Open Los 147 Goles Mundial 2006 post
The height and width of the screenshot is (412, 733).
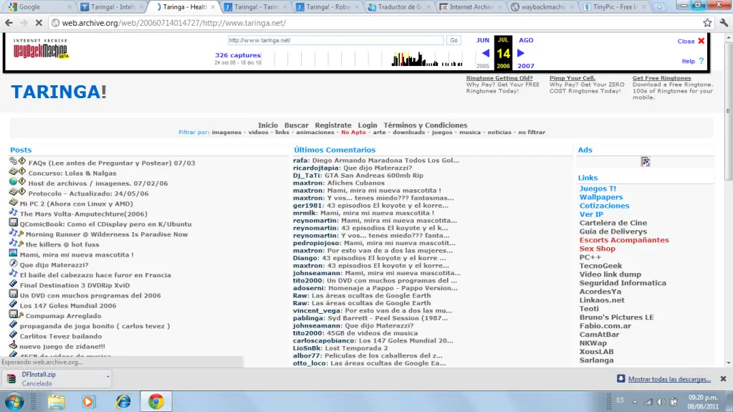coord(68,306)
